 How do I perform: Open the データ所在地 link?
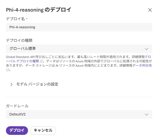[142, 66]
